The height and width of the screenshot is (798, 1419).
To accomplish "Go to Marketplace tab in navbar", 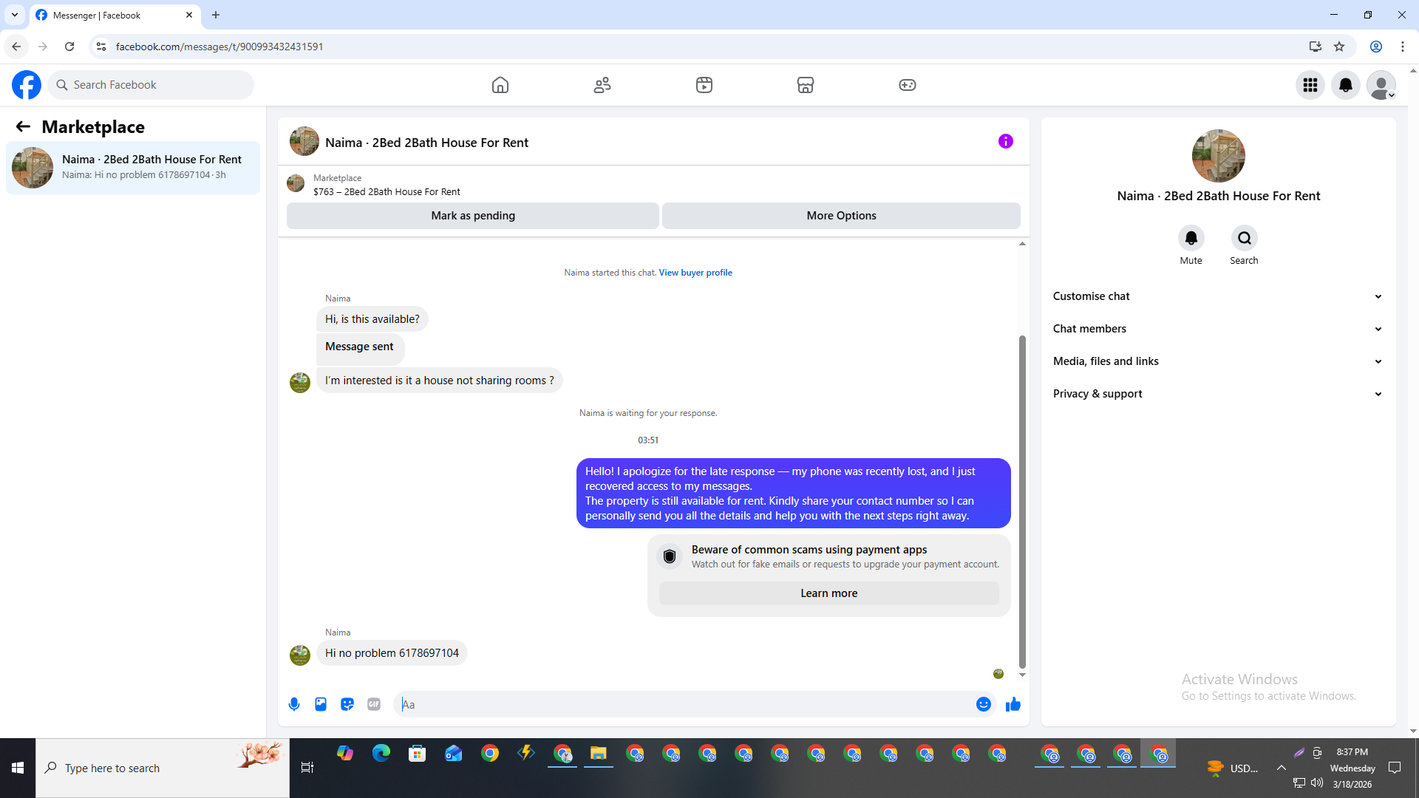I will tap(806, 85).
